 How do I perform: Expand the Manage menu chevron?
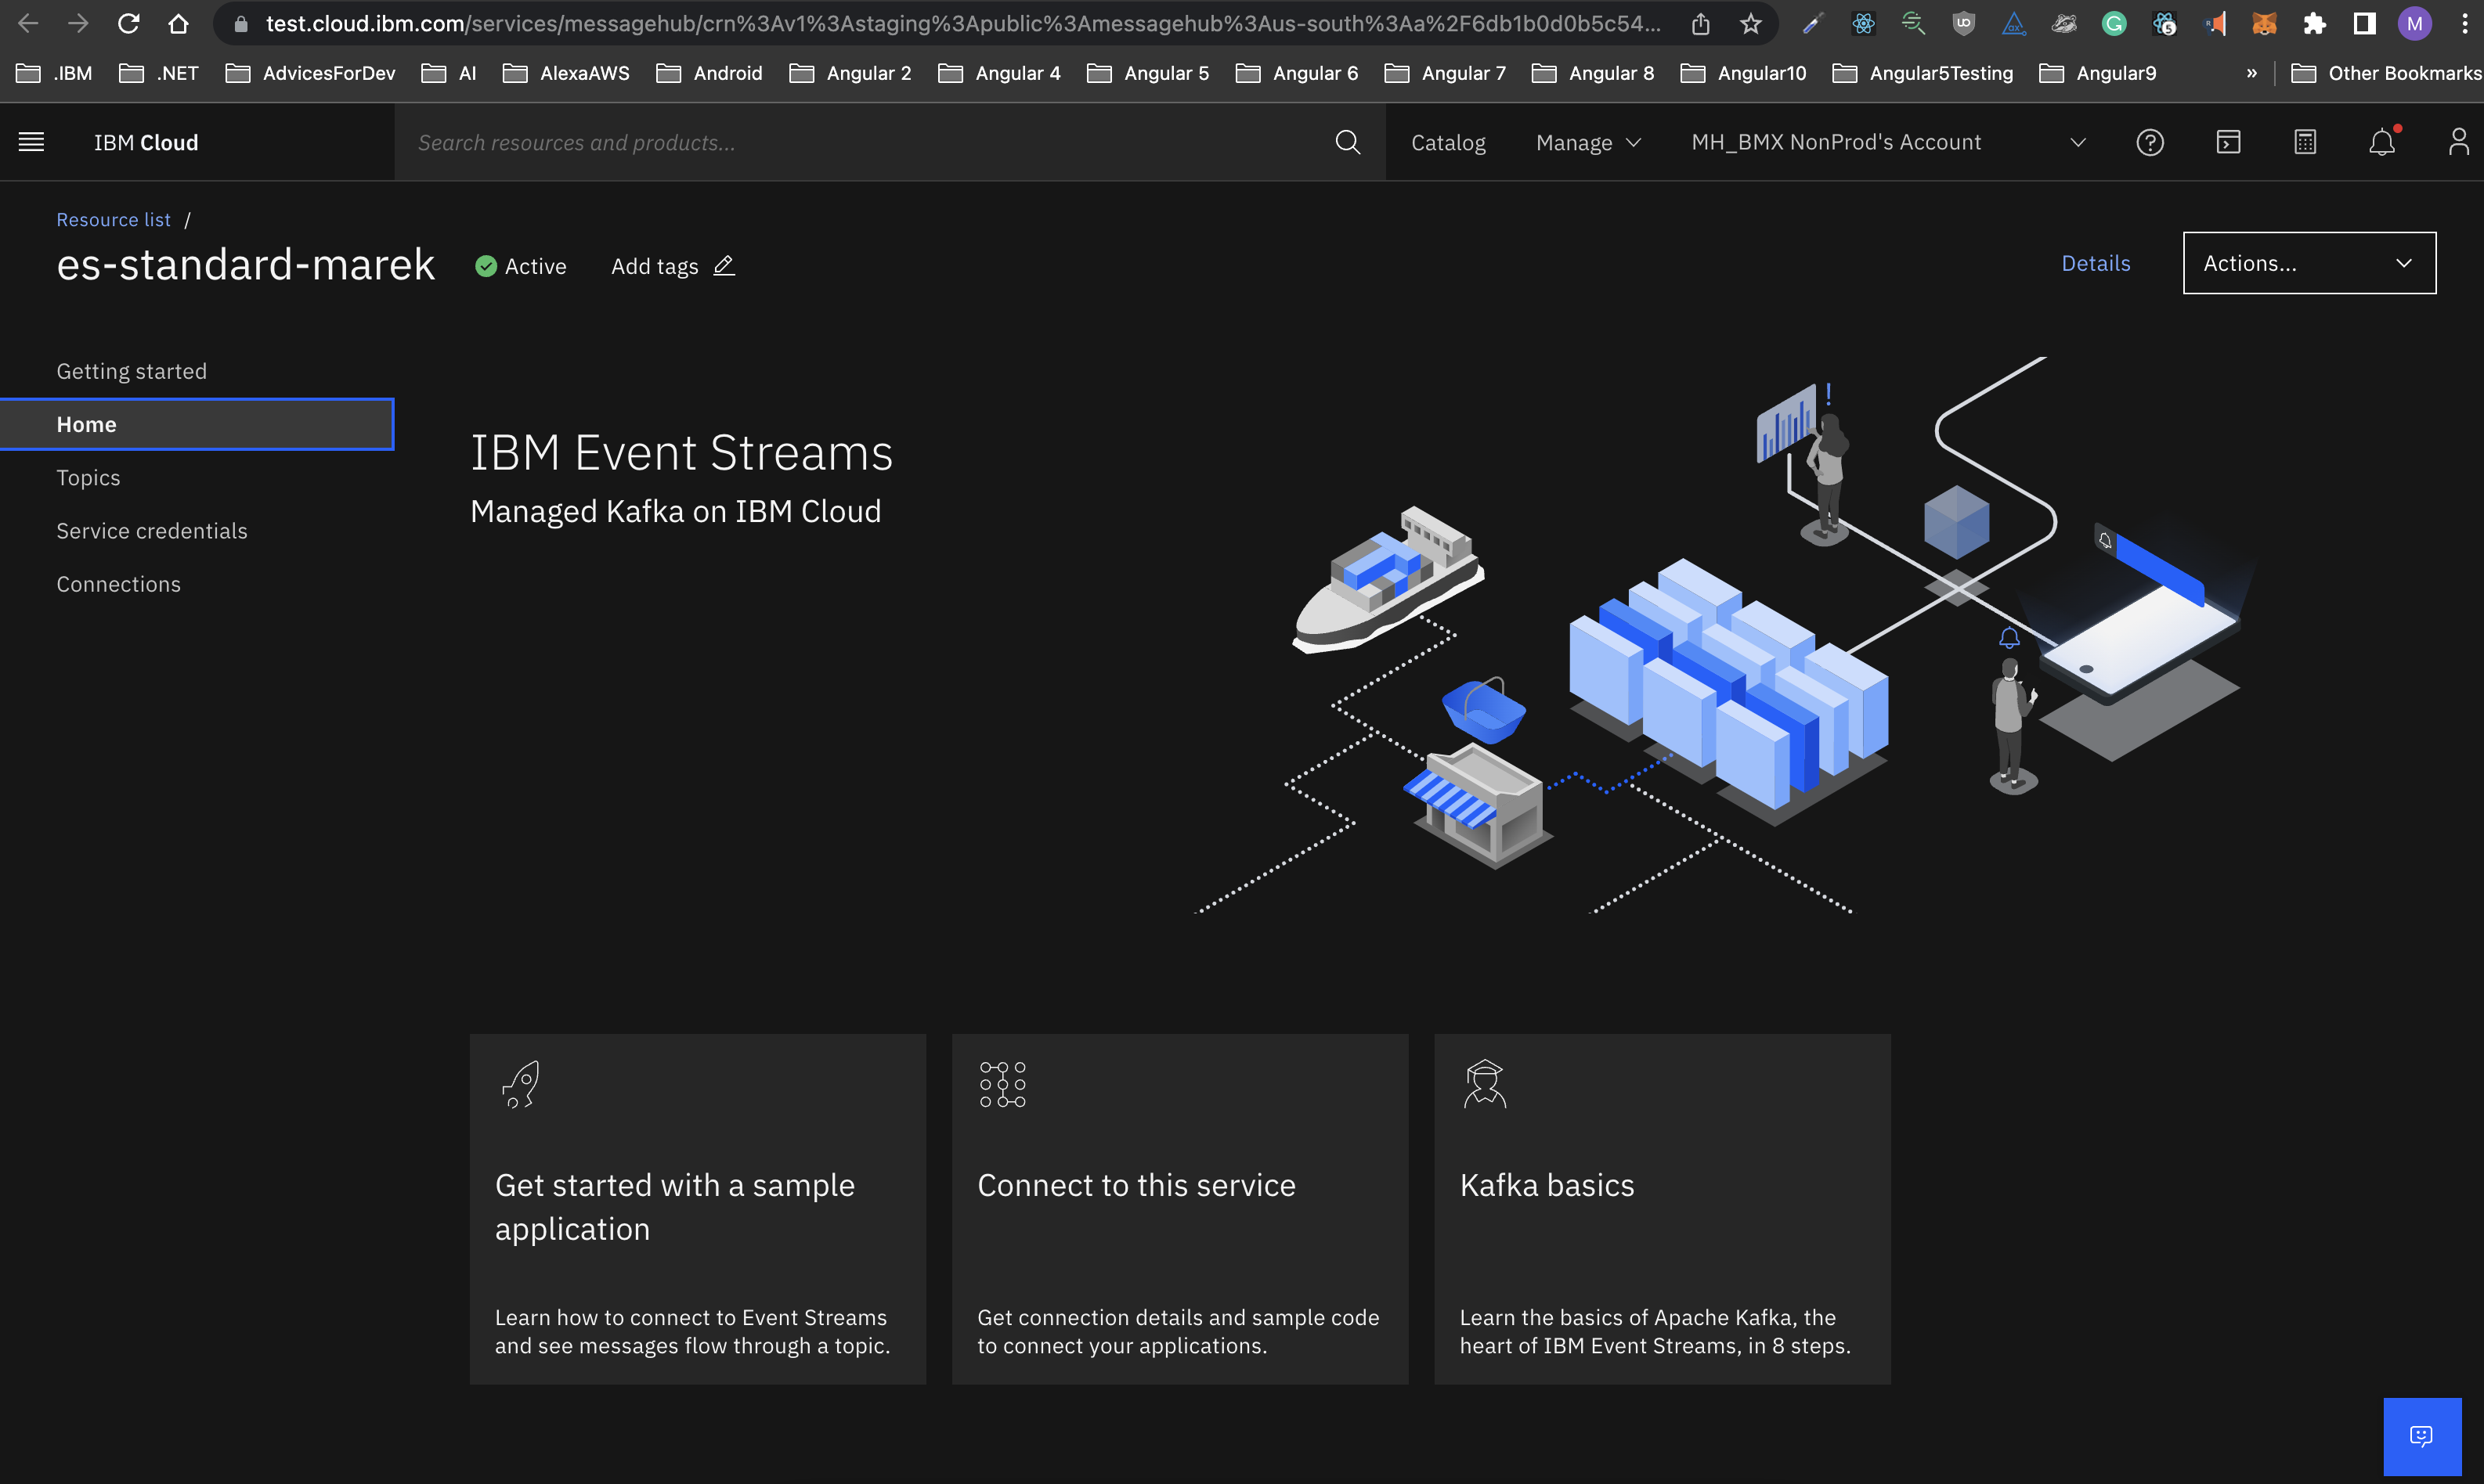click(x=1633, y=142)
